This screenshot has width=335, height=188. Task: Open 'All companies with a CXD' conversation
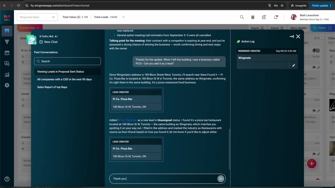(x=64, y=79)
